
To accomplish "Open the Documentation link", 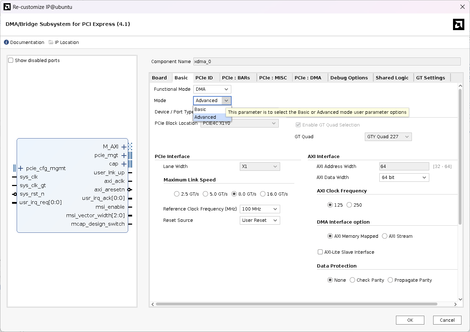I will 27,42.
